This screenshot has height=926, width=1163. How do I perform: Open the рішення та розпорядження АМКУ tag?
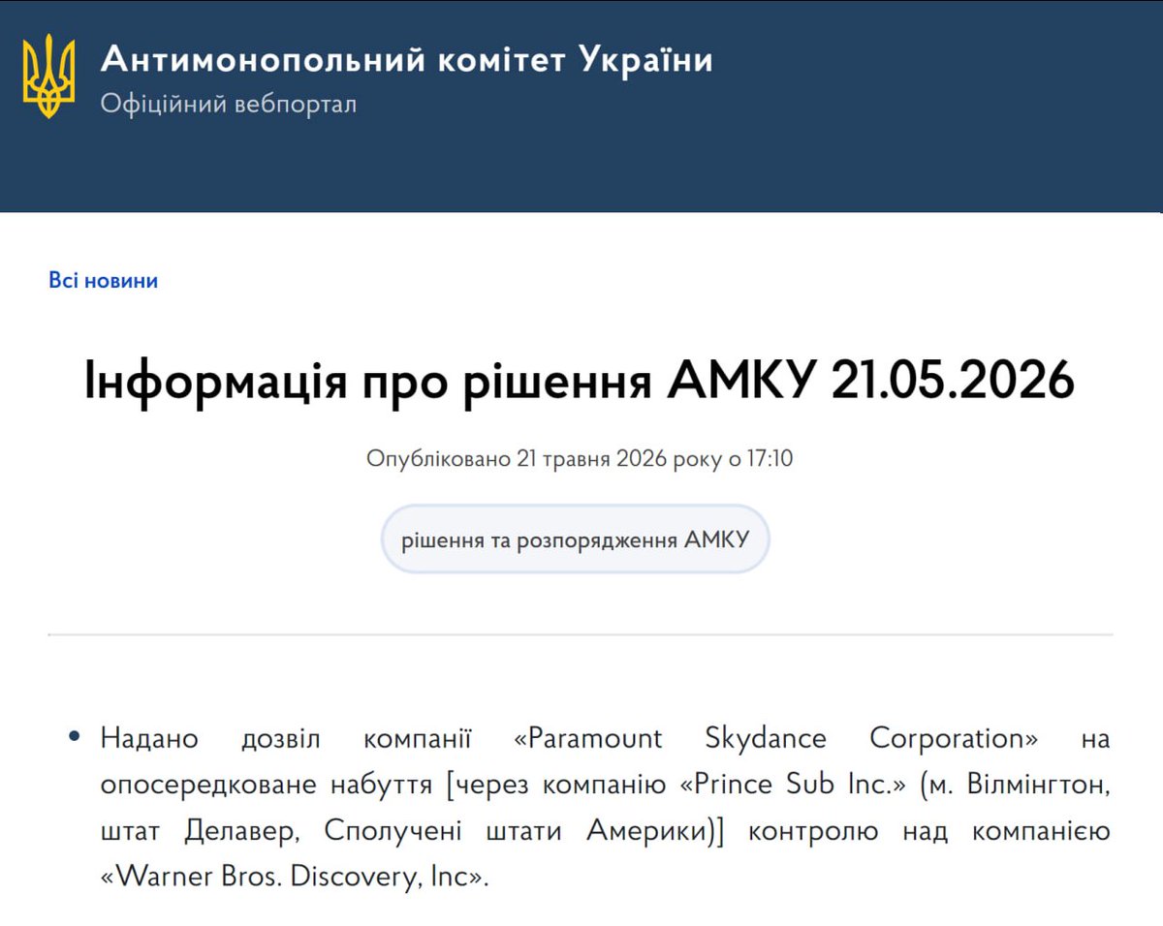click(x=575, y=539)
